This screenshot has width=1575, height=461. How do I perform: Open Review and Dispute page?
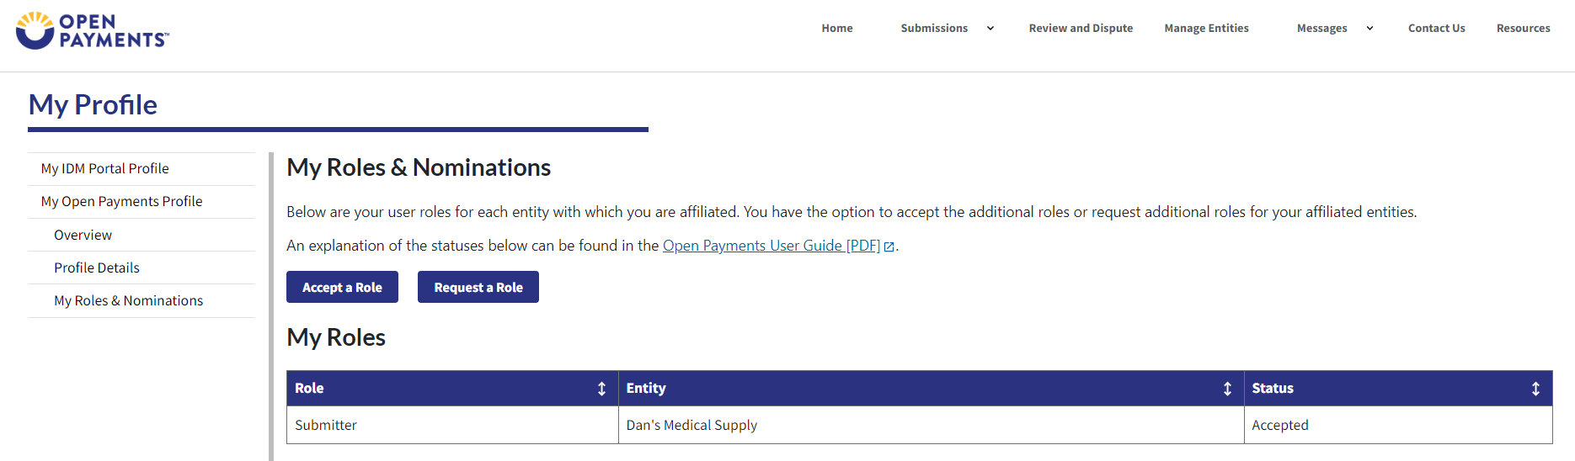point(1081,29)
